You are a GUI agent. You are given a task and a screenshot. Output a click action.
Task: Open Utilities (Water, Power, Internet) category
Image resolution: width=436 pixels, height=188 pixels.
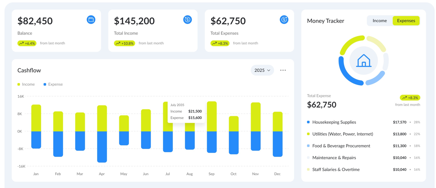click(343, 134)
